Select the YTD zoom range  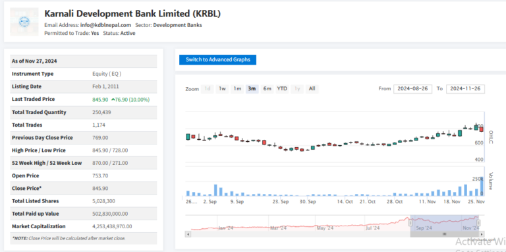tap(283, 89)
